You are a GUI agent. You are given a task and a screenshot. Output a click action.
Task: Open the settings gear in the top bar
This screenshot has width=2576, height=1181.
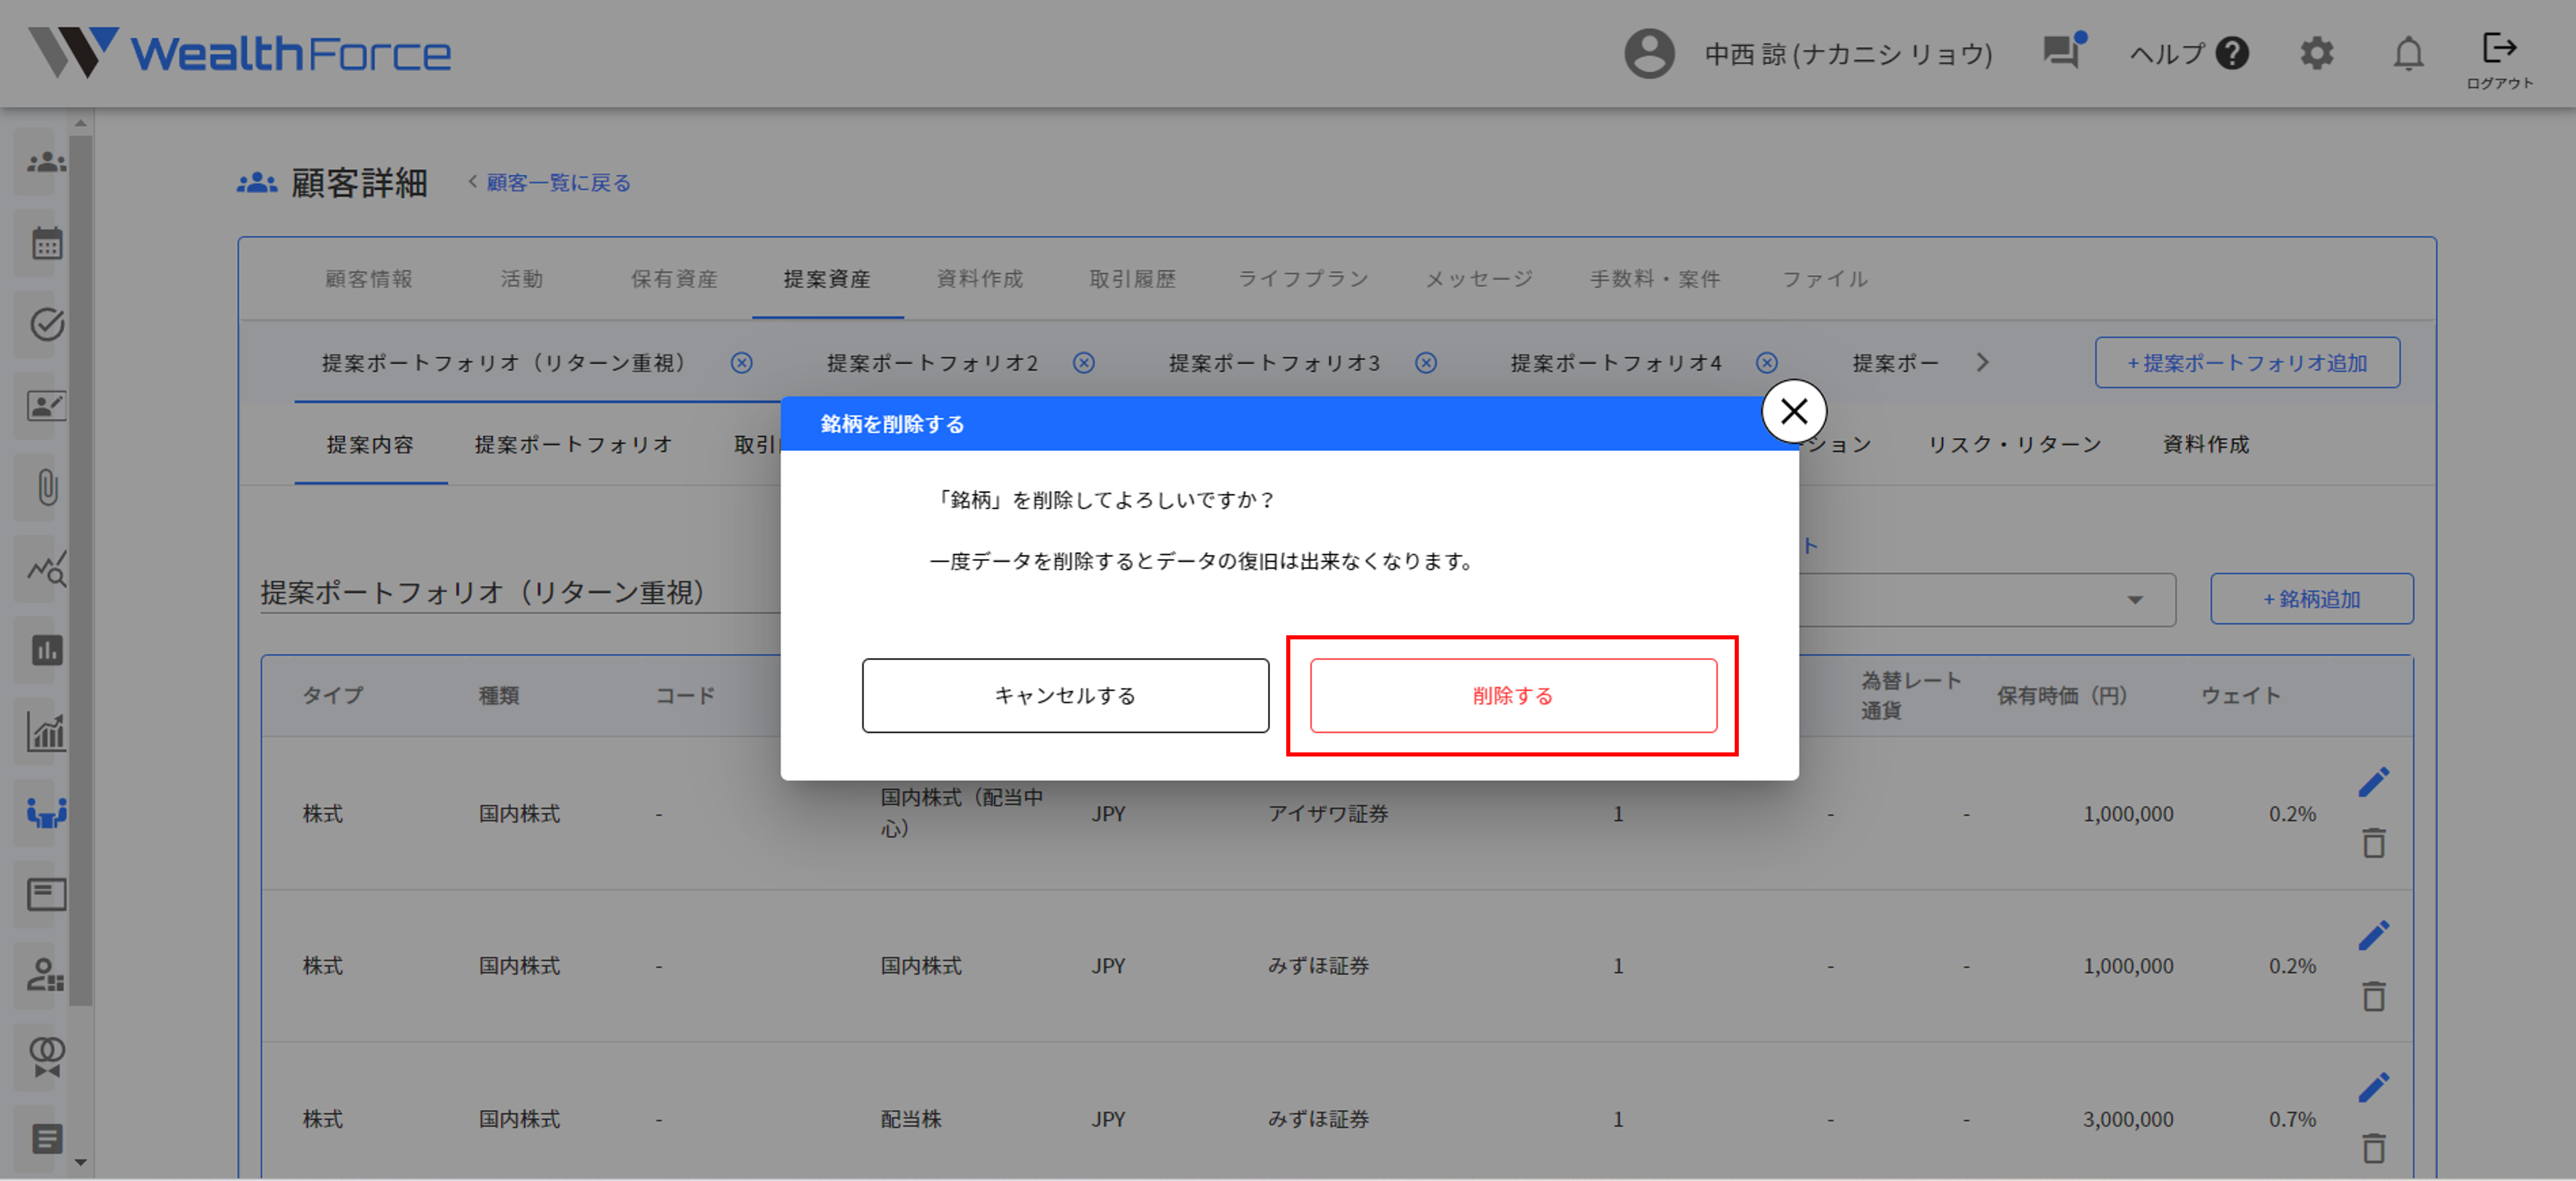2317,54
